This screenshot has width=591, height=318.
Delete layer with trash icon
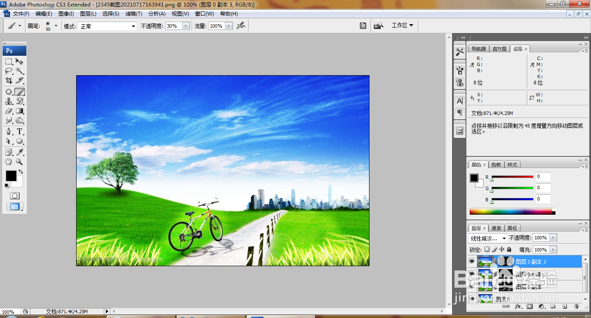pos(576,306)
